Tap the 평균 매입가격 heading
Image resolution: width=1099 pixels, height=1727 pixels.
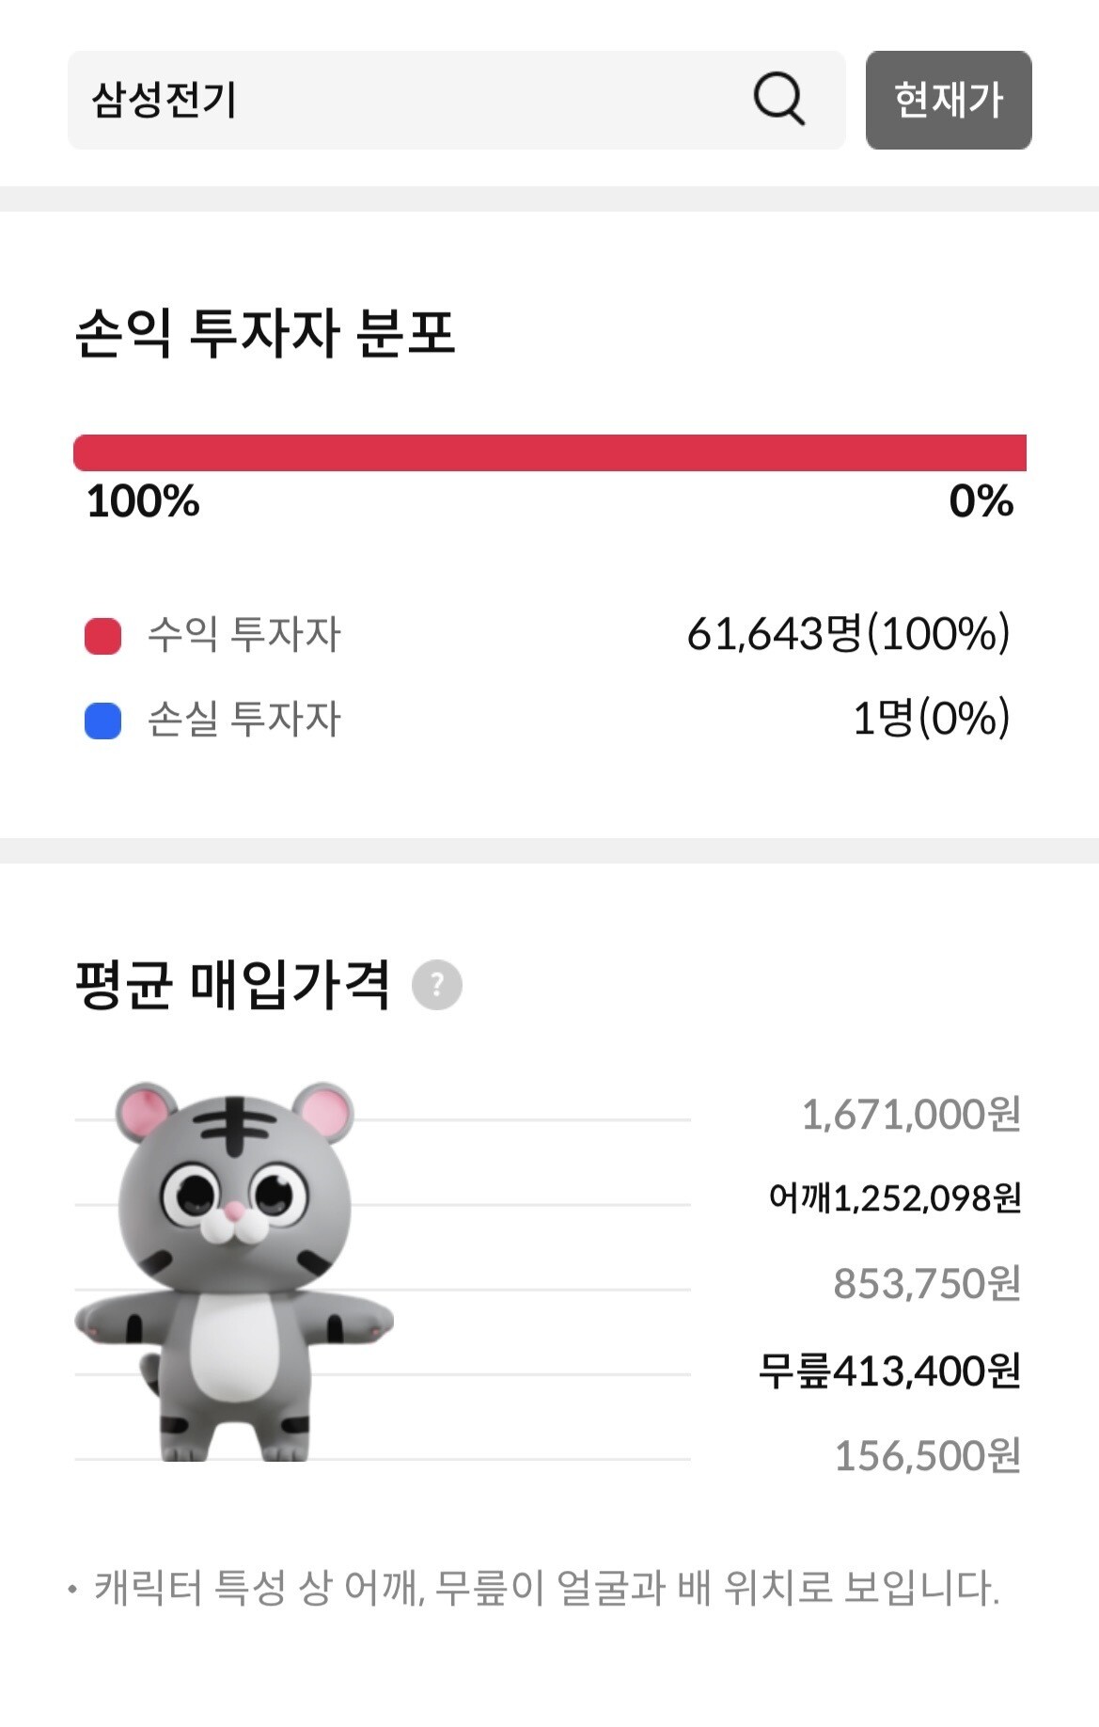(232, 985)
